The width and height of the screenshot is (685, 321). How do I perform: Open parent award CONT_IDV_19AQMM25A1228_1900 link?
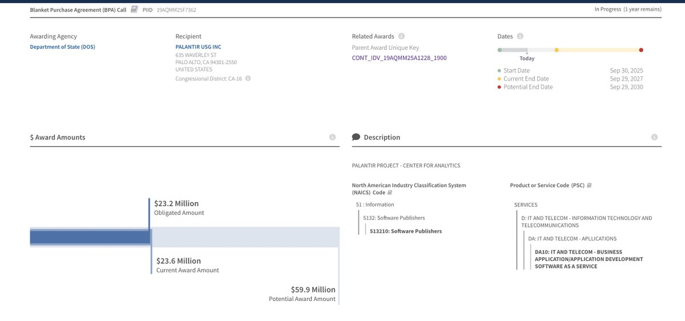click(x=400, y=58)
